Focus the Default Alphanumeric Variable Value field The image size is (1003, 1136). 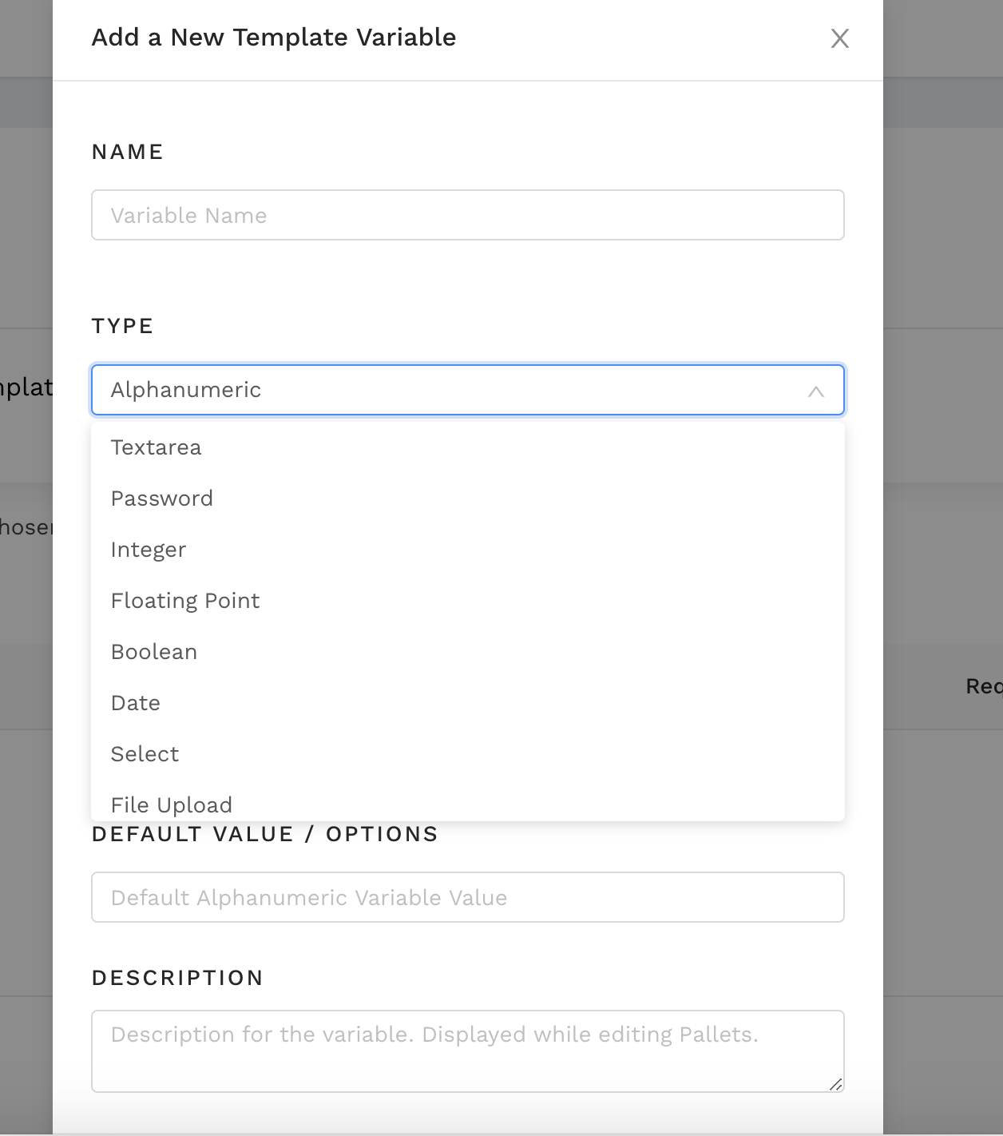[x=467, y=897]
